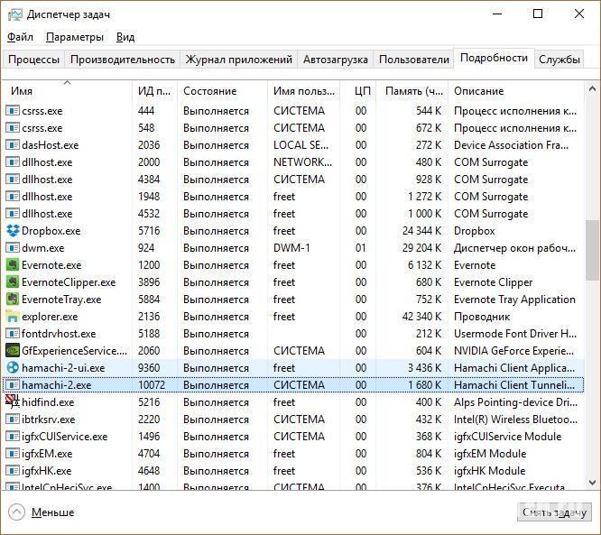601x535 pixels.
Task: Click the explorer.exe memory value 42 340 K
Action: 421,317
